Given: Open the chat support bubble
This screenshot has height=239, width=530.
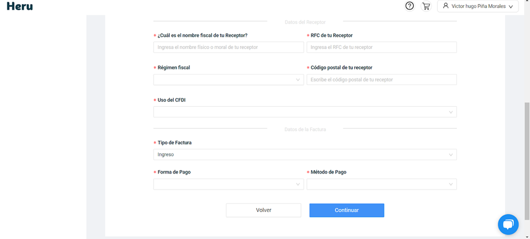Looking at the screenshot, I should 508,225.
